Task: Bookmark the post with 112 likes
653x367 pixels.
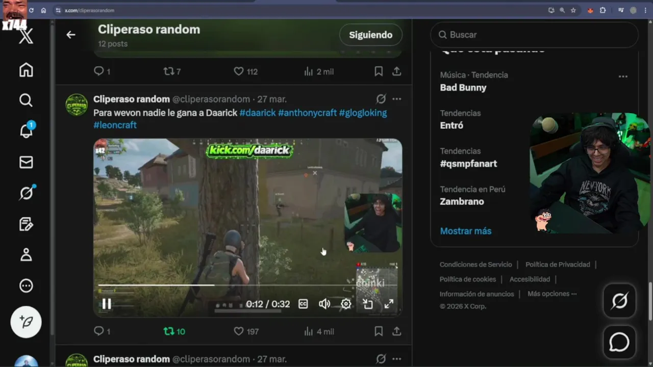Action: pos(379,71)
